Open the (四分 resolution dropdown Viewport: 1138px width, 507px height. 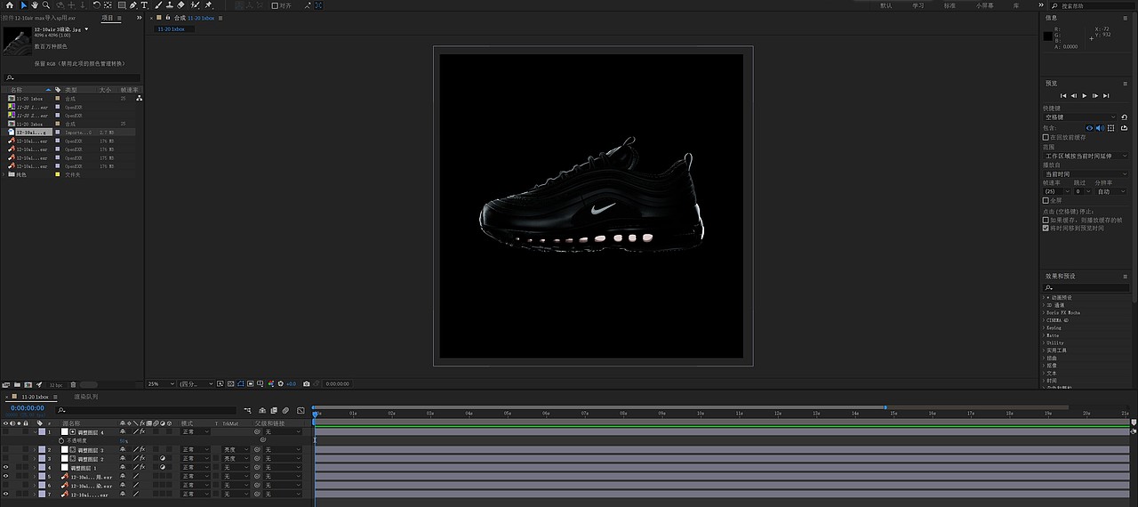pos(196,384)
